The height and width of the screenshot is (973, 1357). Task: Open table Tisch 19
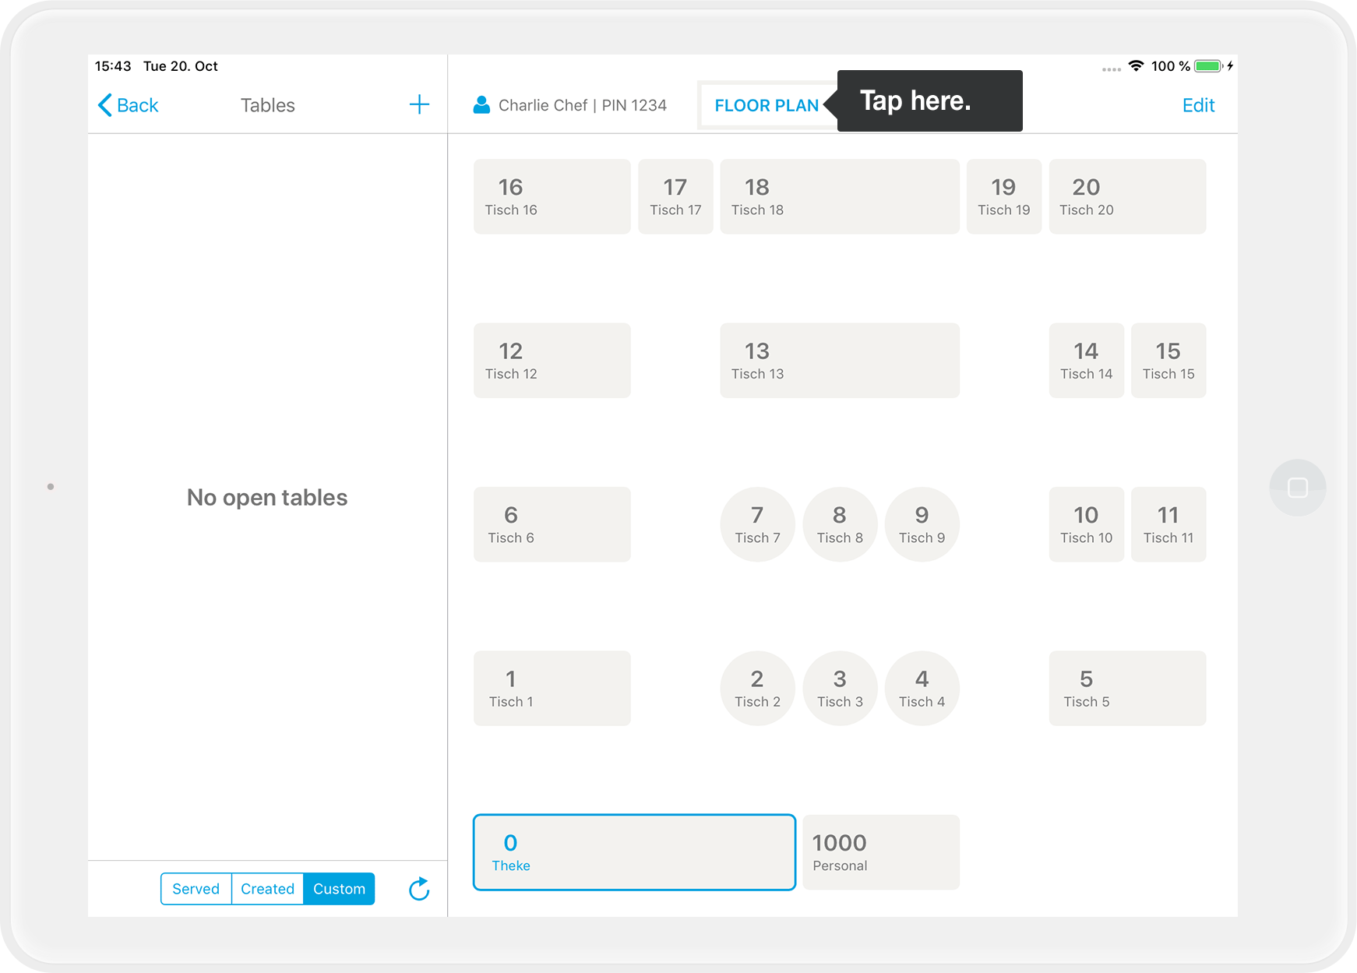(1004, 196)
